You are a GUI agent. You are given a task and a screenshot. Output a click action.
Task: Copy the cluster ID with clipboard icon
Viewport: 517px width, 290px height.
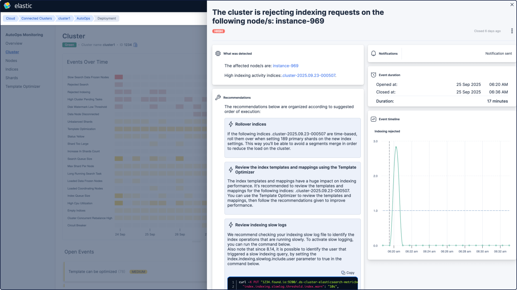(x=135, y=45)
